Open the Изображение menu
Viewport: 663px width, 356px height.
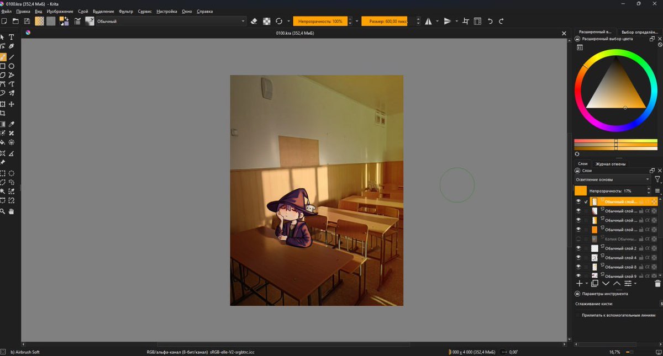point(60,11)
